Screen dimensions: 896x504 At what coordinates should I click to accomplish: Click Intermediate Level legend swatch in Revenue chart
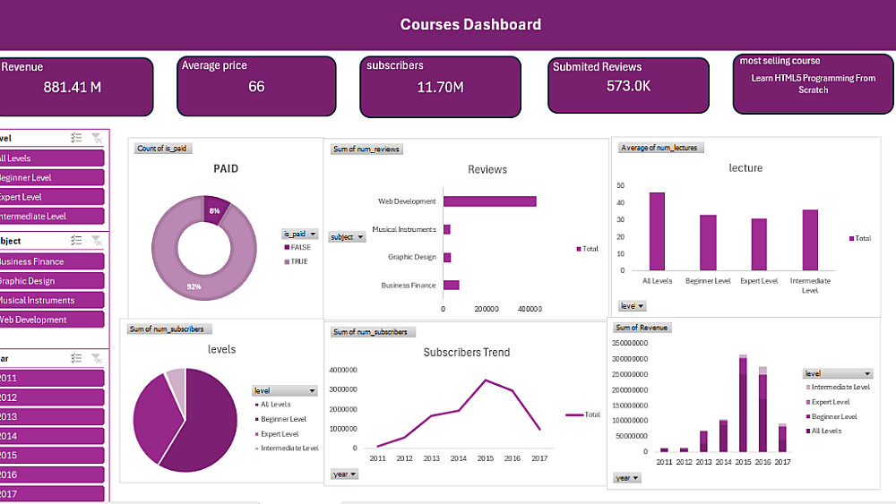coord(808,387)
